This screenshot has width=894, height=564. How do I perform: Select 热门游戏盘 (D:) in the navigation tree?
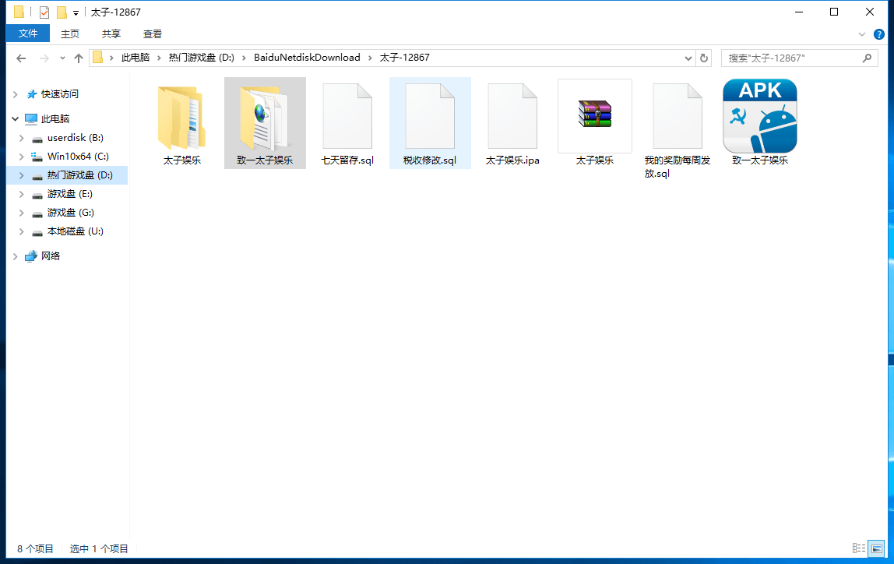point(79,175)
